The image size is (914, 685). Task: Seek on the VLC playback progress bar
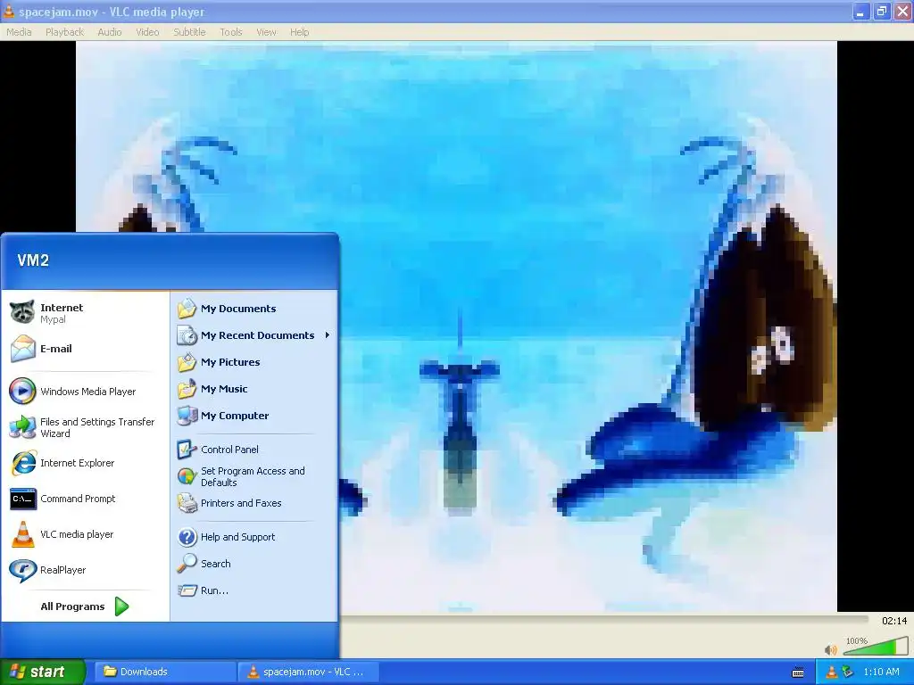(604, 621)
